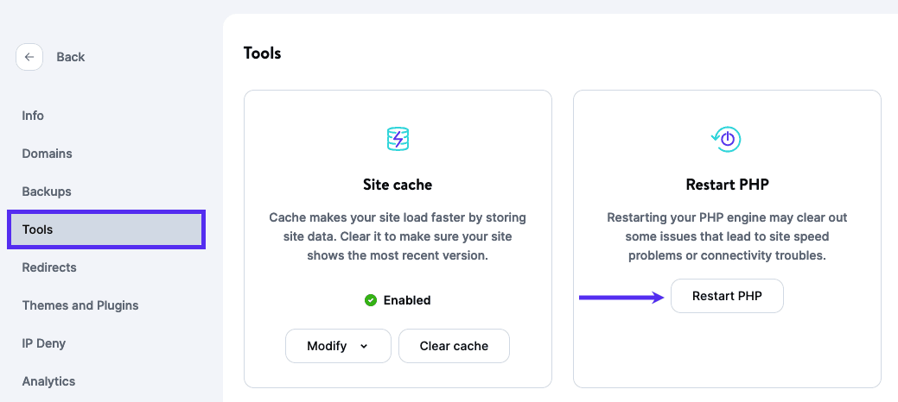
Task: Click the Restart PHP card heading
Action: click(x=727, y=185)
